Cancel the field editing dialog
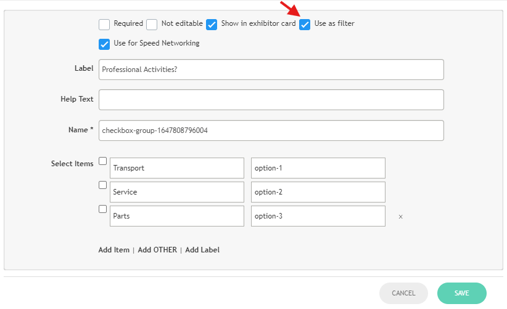Image resolution: width=507 pixels, height=309 pixels. point(403,294)
